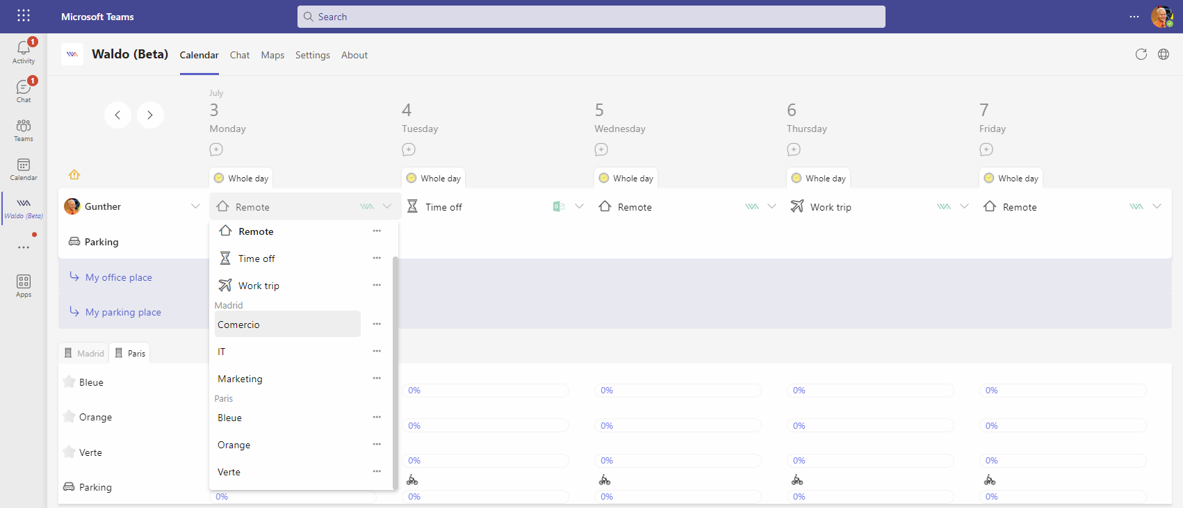This screenshot has width=1183, height=508.
Task: Click My office place link
Action: pos(118,277)
